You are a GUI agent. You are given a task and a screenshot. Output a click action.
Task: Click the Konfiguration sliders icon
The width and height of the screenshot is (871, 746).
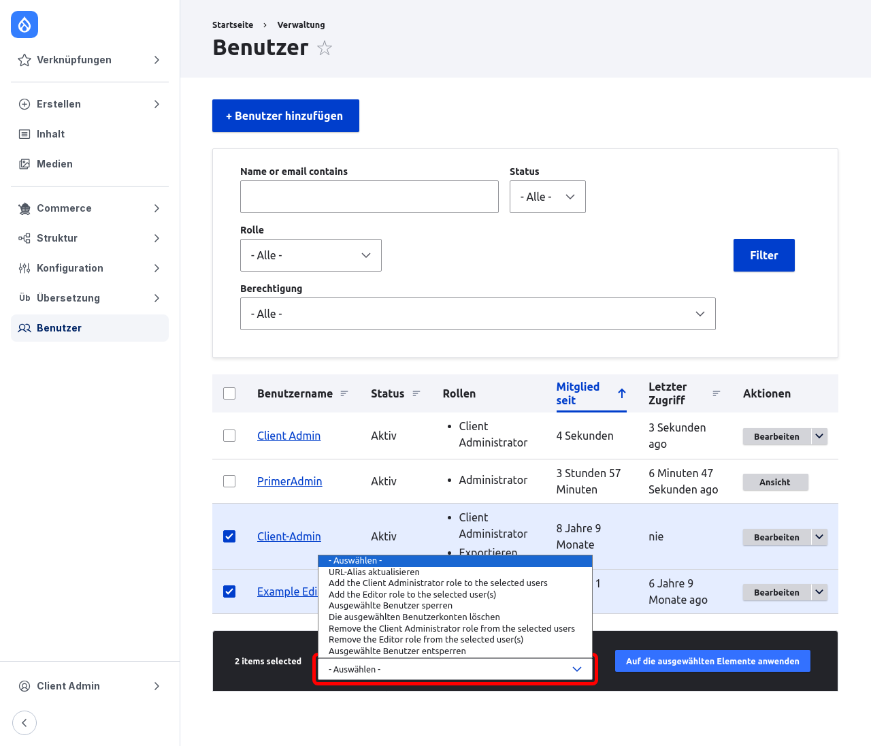point(24,268)
